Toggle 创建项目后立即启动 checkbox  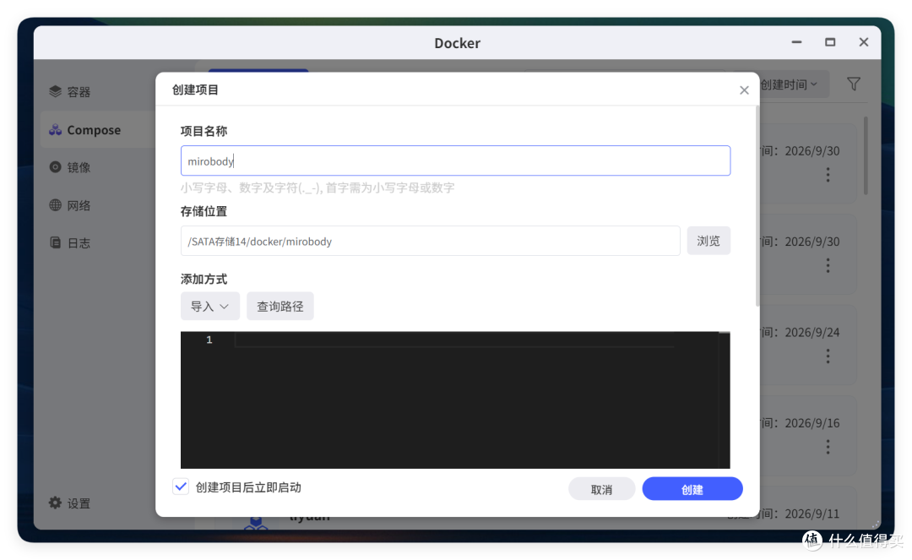(181, 487)
